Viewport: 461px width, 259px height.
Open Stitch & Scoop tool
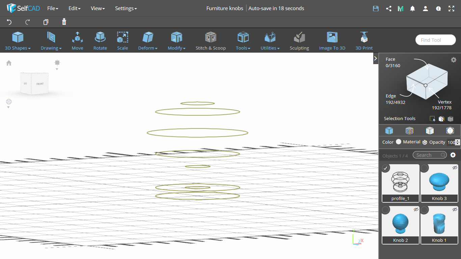pos(211,41)
